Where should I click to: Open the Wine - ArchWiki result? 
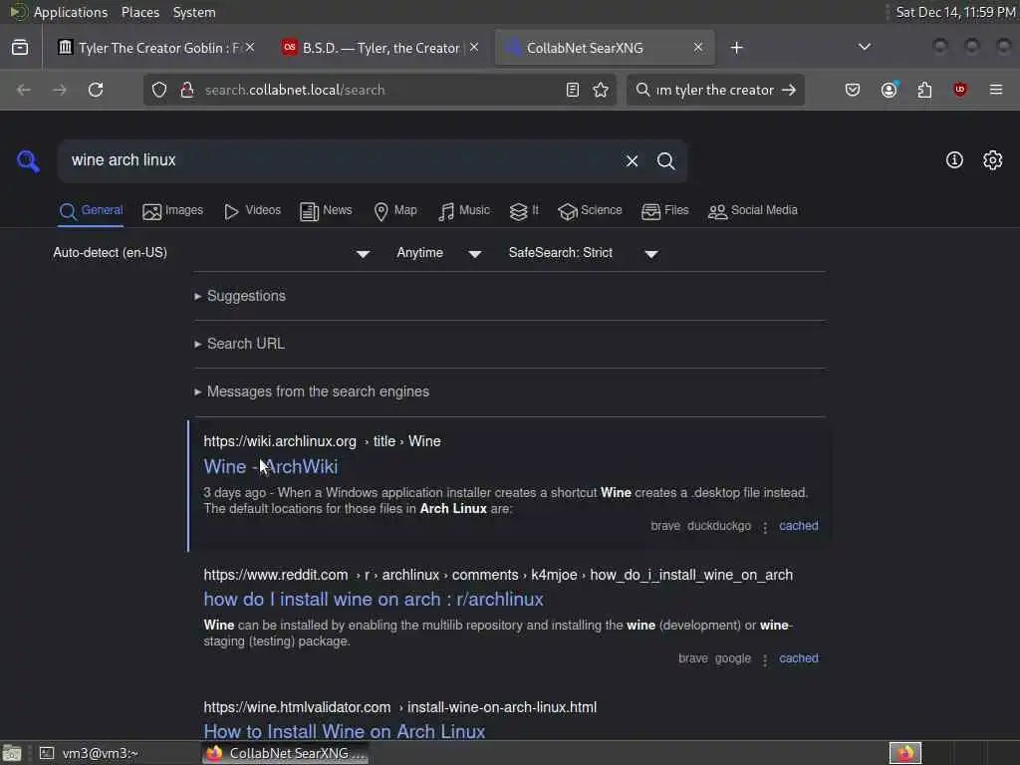click(x=271, y=467)
